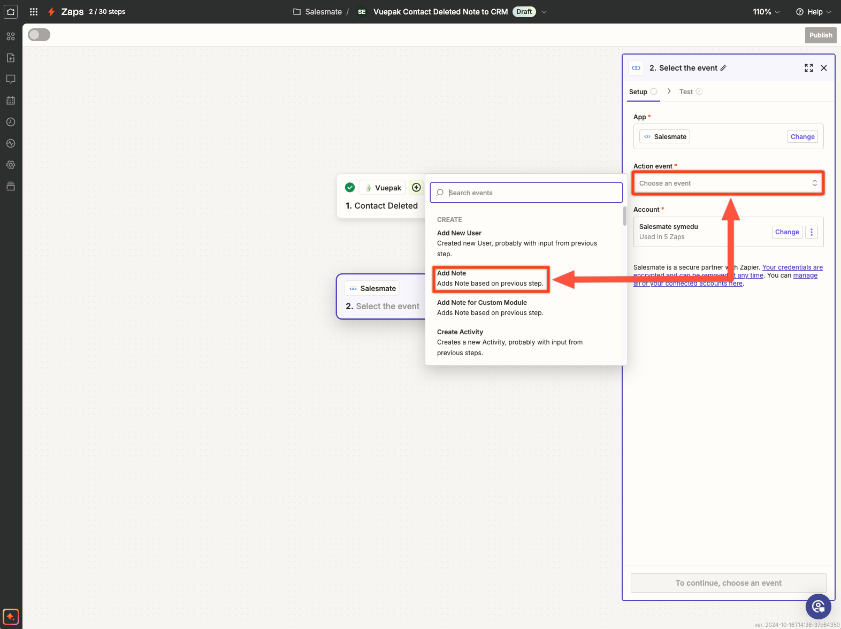Open settings gear icon in sidebar
Image resolution: width=841 pixels, height=629 pixels.
(11, 165)
